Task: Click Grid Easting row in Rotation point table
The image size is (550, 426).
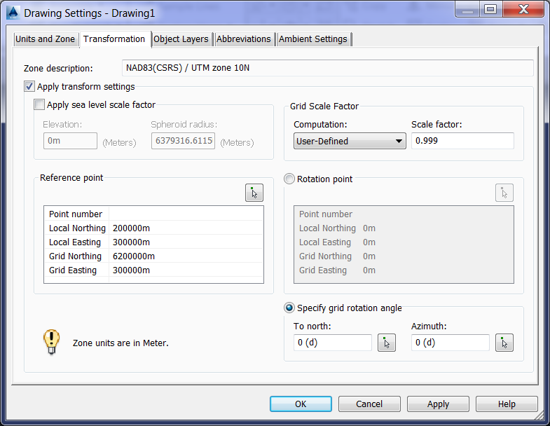Action: coord(404,270)
